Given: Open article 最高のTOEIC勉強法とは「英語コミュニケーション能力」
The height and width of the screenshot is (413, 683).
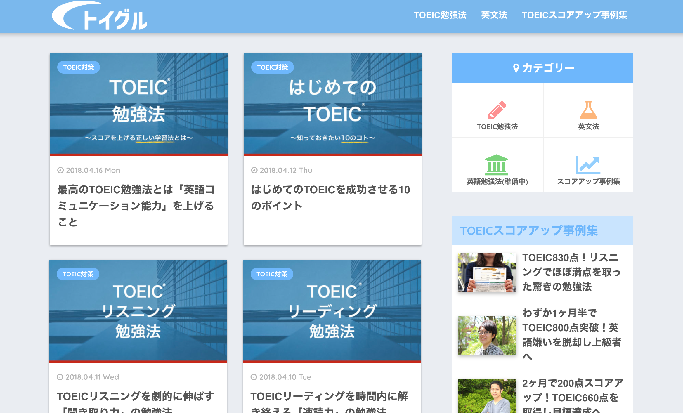Looking at the screenshot, I should pos(136,206).
